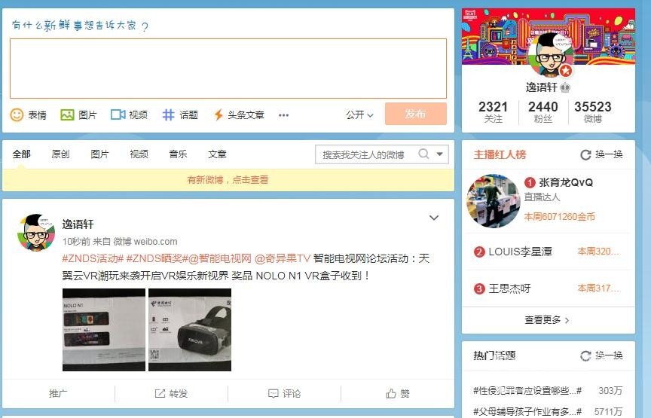Image resolution: width=651 pixels, height=418 pixels.
Task: Open the search box dropdown arrow
Action: coord(440,154)
